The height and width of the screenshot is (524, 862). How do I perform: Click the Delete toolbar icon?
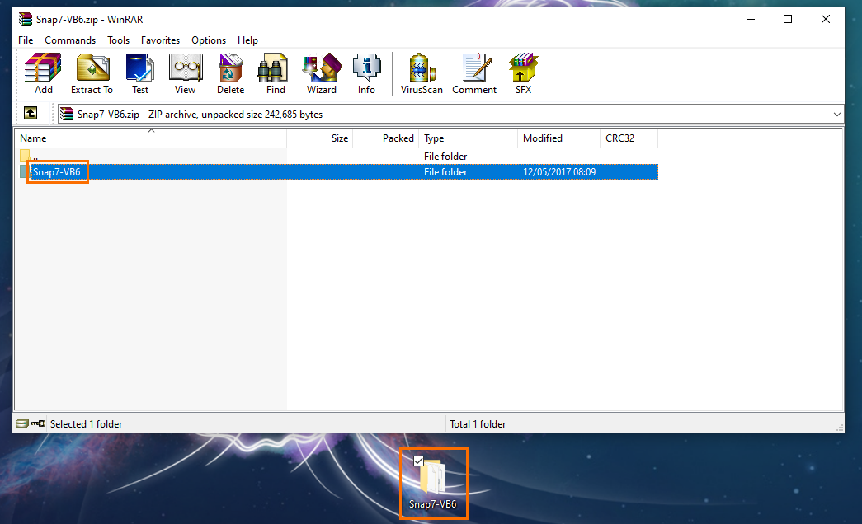point(230,73)
